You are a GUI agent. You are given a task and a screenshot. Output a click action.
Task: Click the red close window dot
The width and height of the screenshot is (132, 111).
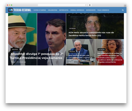click(x=8, y=5)
